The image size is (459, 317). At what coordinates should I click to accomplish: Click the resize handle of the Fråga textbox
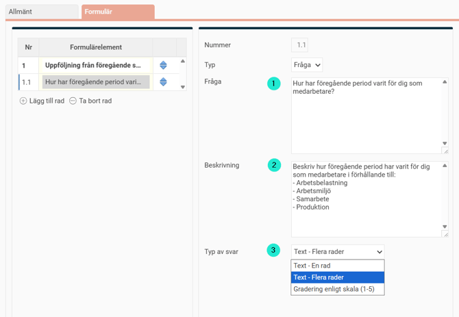[445, 151]
